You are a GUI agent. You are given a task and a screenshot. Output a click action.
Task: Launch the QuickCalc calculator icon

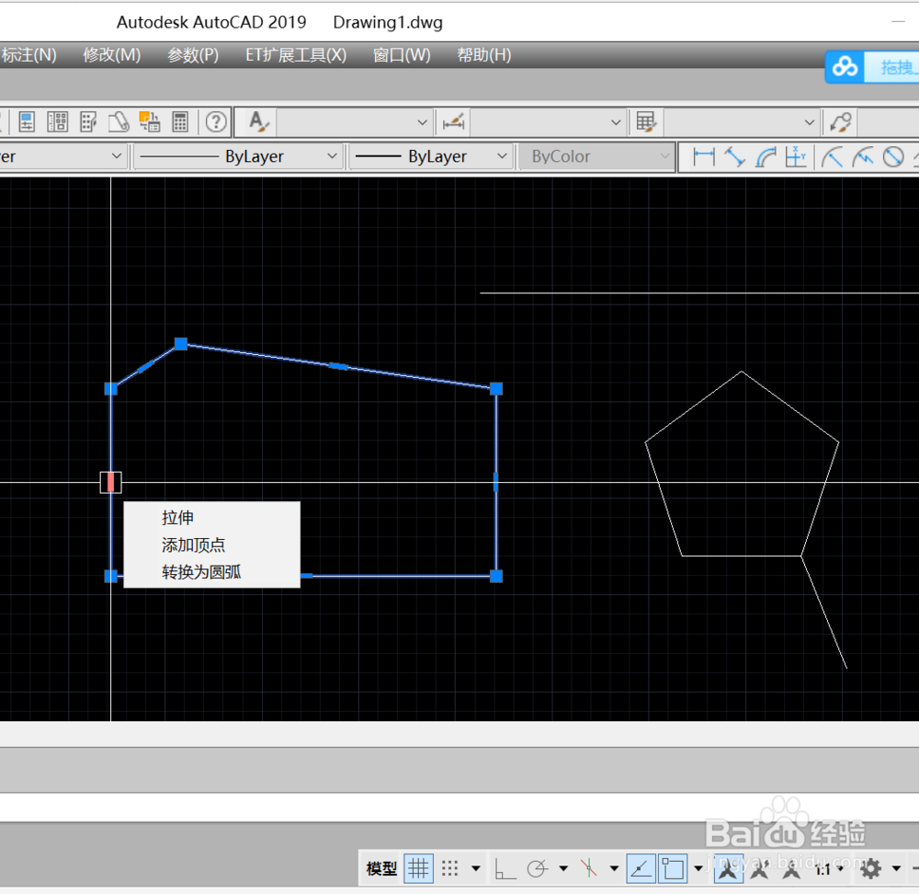point(180,122)
